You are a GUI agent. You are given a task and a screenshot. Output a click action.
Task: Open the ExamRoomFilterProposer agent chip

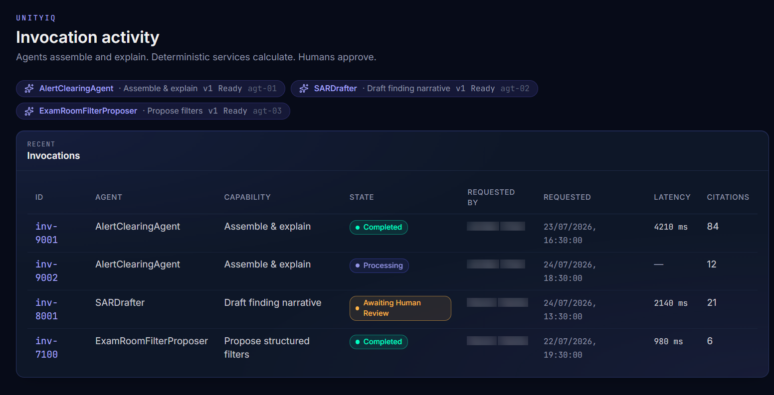pyautogui.click(x=153, y=111)
